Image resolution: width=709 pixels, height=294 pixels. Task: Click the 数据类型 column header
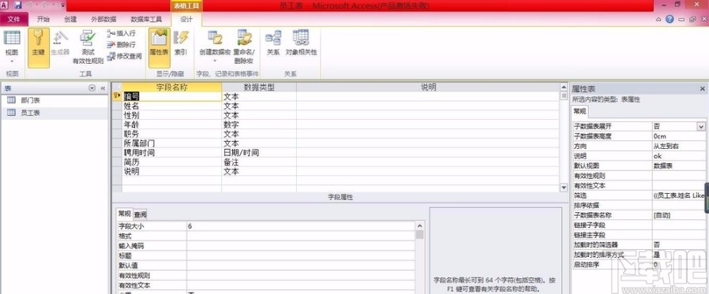[259, 87]
